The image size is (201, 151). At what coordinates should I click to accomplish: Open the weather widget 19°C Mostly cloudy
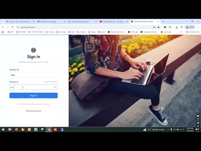(154, 130)
